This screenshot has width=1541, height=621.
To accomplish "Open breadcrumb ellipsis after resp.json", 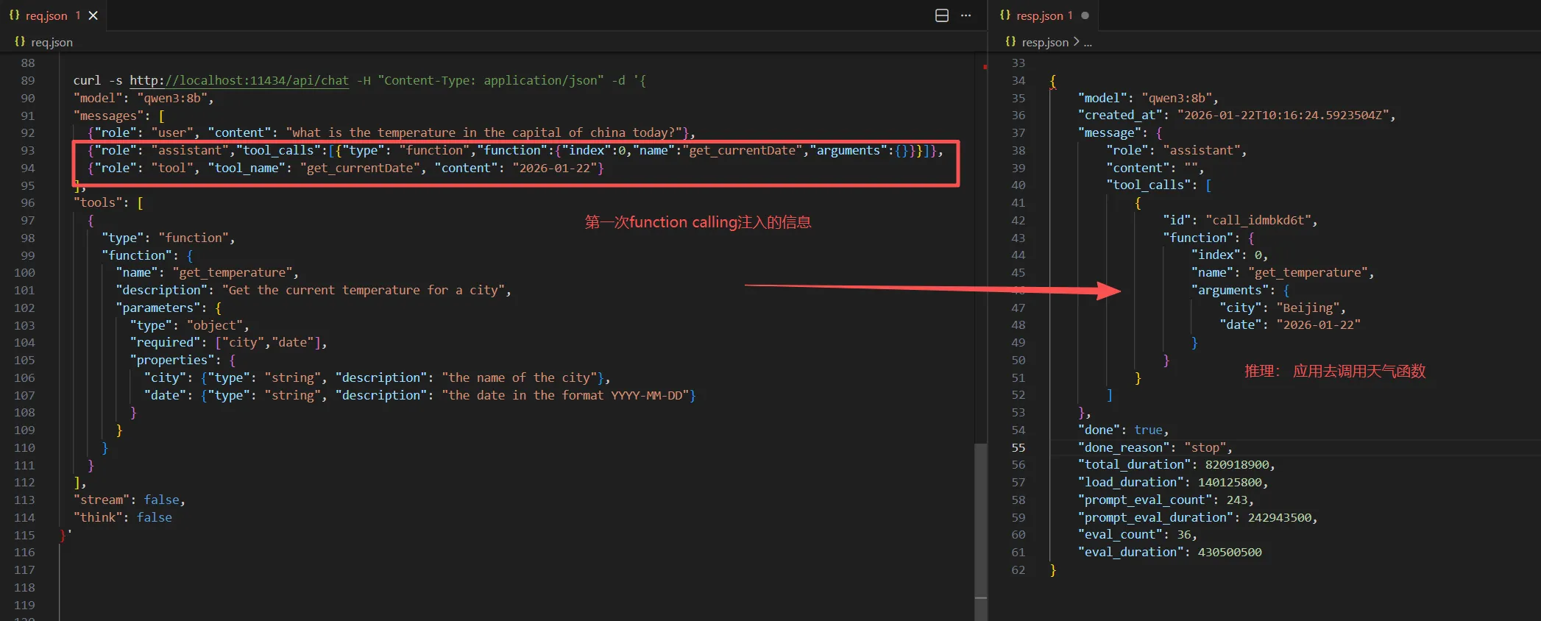I will pos(1088,42).
